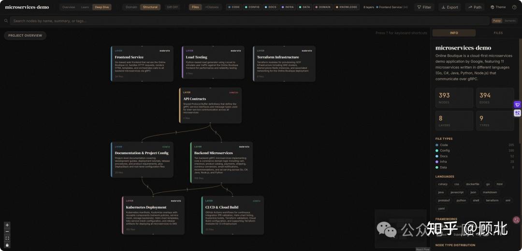The image size is (522, 251).
Task: Open the Terraform Infrastructure layer card
Action: [284, 64]
